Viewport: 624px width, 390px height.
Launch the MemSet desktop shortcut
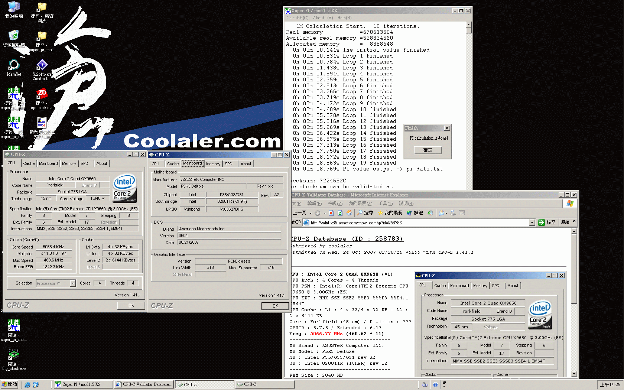click(14, 68)
